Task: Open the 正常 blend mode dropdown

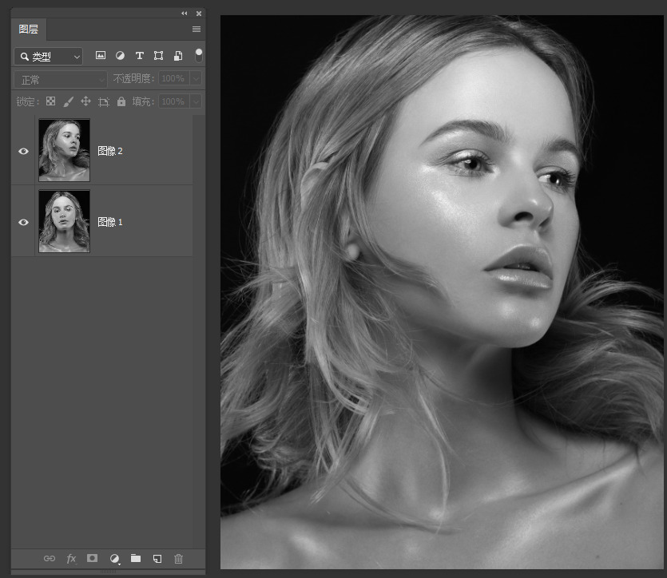Action: 60,79
